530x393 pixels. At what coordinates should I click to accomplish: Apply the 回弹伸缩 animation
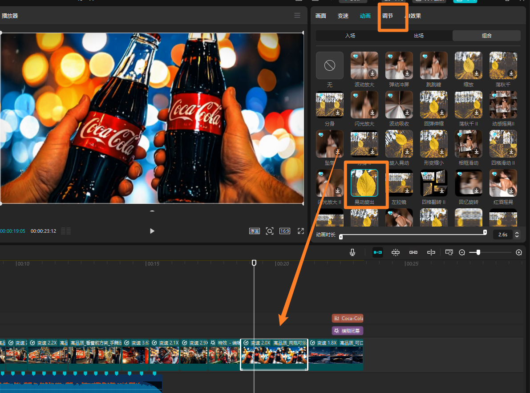(434, 105)
